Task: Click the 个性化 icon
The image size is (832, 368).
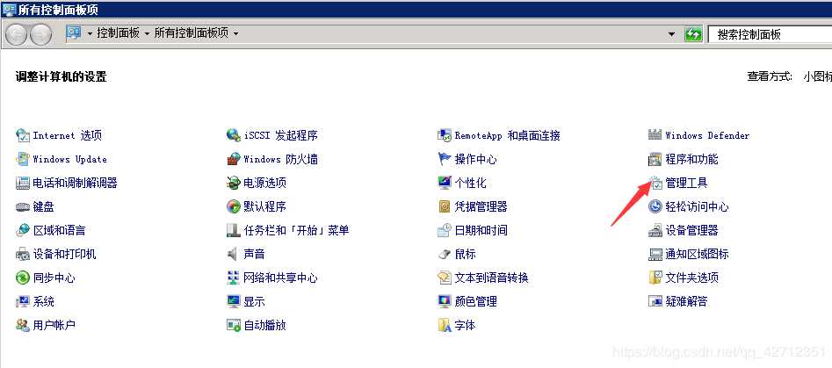Action: tap(445, 183)
